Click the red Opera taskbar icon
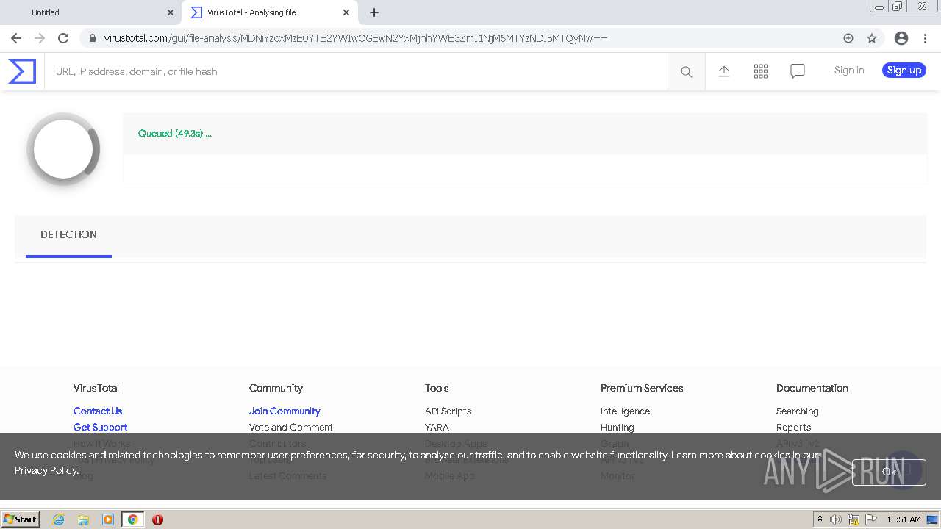Screen dimensions: 941x529 (157, 519)
